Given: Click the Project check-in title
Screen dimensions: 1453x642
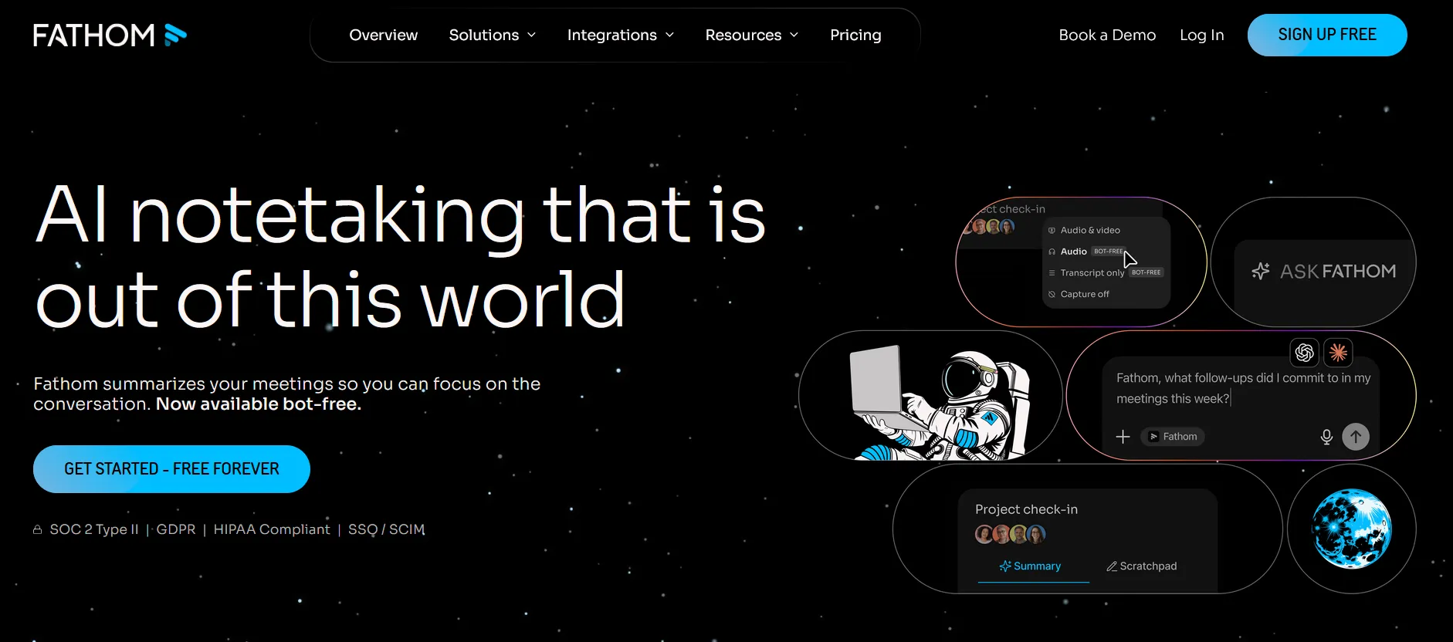Looking at the screenshot, I should [1026, 509].
